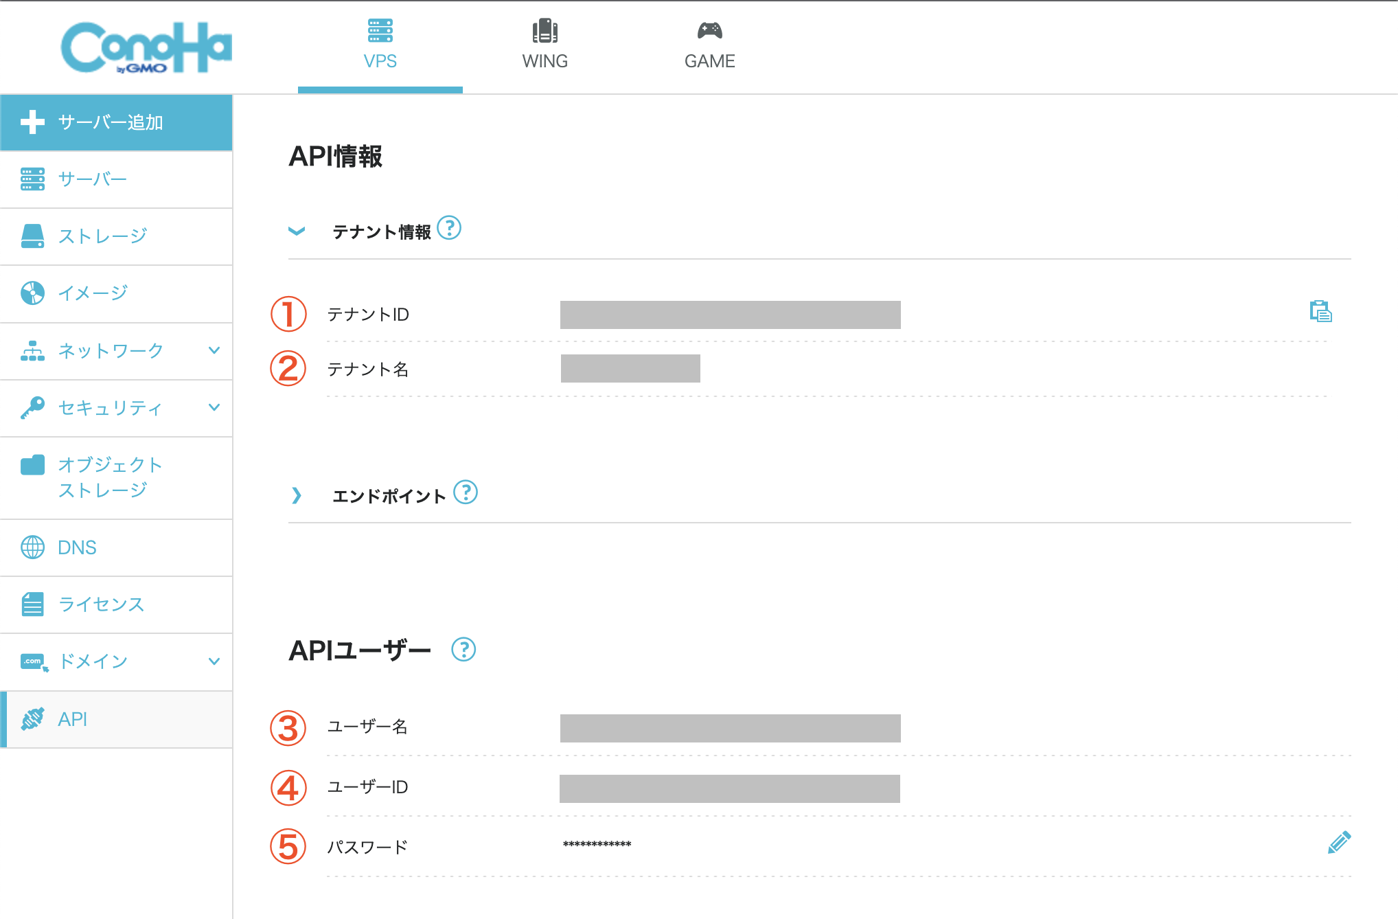Collapse the テナント情報 section chevron

(297, 231)
